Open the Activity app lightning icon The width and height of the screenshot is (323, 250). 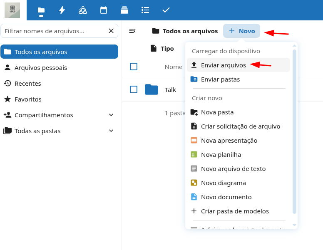(62, 10)
